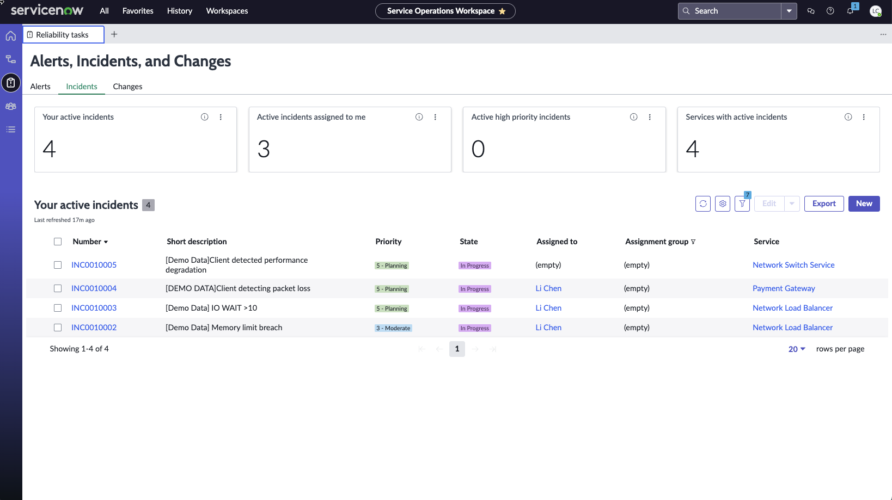Open list personalization gear settings
The height and width of the screenshot is (500, 892).
coord(723,203)
